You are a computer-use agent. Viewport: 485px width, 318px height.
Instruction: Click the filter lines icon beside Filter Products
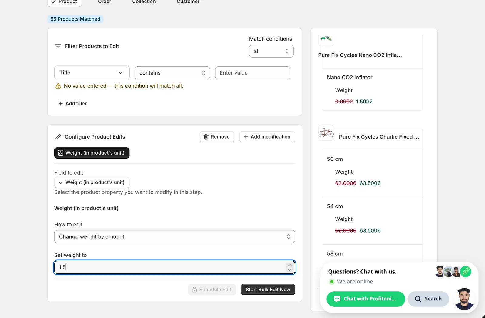tap(58, 46)
